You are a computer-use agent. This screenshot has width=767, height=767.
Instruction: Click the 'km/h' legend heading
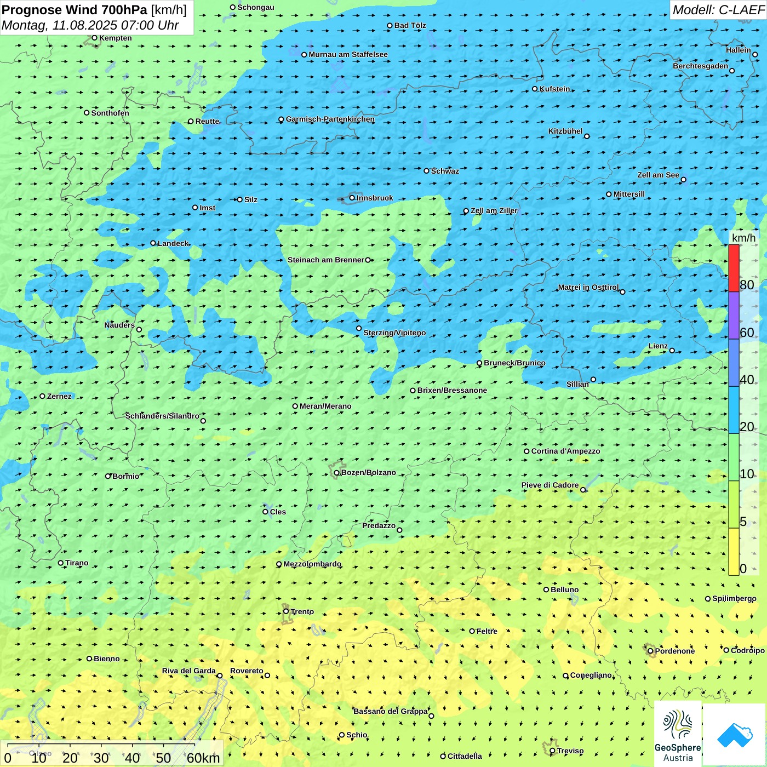coord(743,238)
